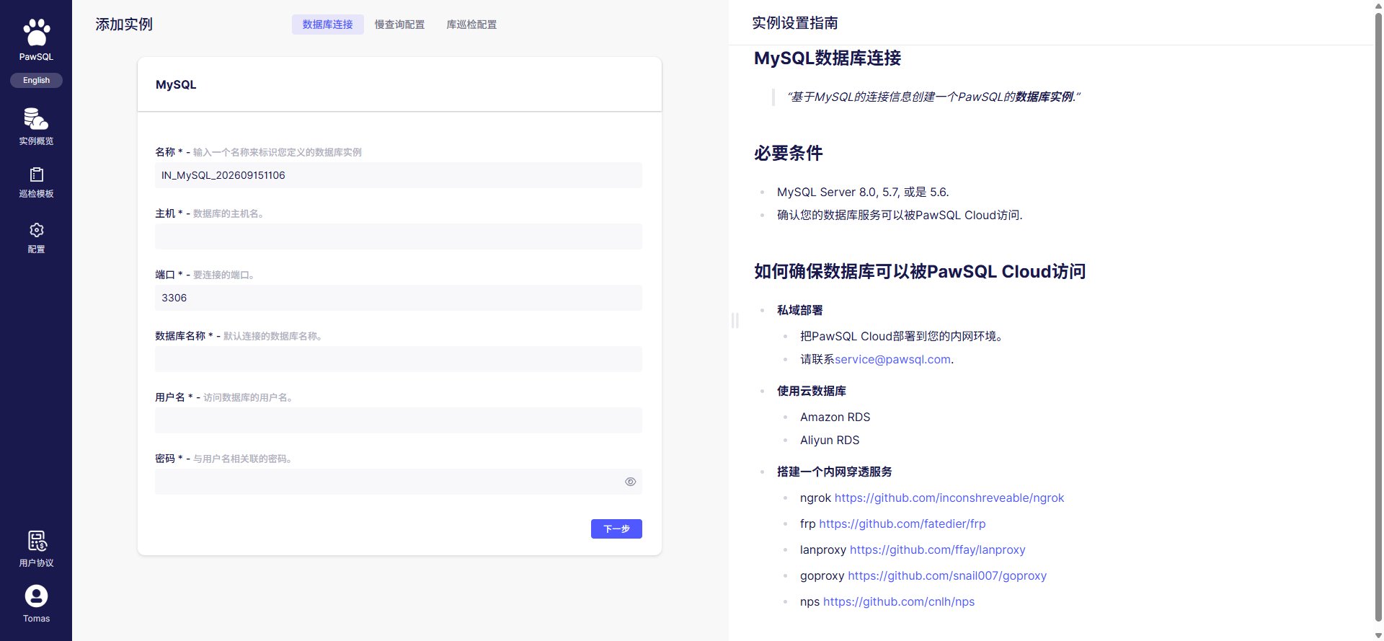Click the Amazon RDS list item
The width and height of the screenshot is (1384, 641).
(835, 417)
